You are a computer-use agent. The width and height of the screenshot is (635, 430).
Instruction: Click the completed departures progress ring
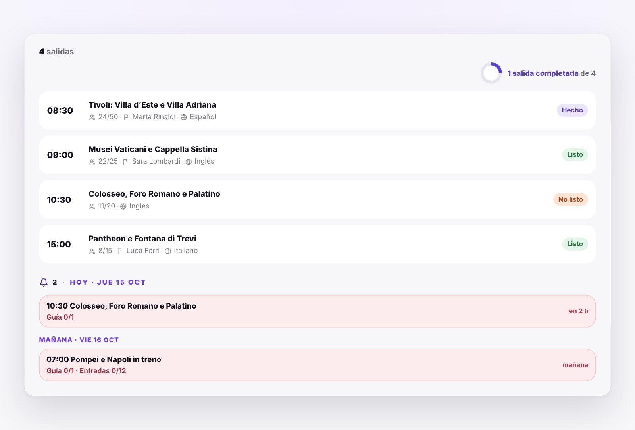(491, 73)
